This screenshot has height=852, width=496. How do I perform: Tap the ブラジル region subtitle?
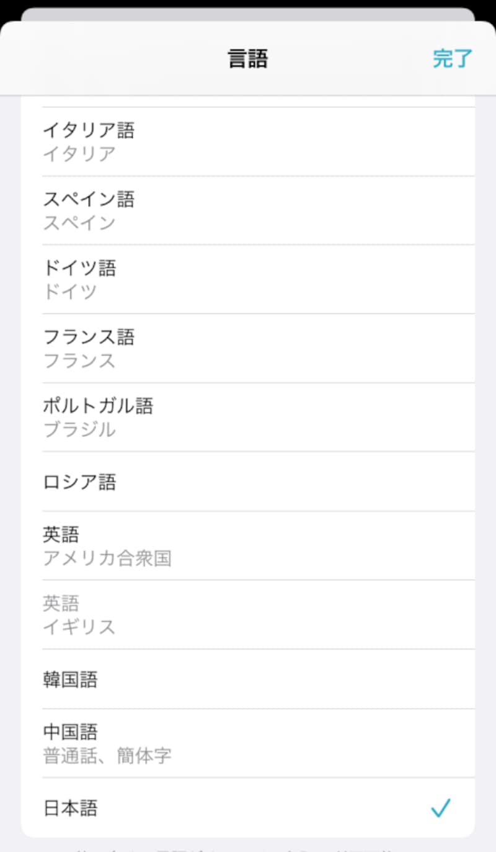click(79, 429)
